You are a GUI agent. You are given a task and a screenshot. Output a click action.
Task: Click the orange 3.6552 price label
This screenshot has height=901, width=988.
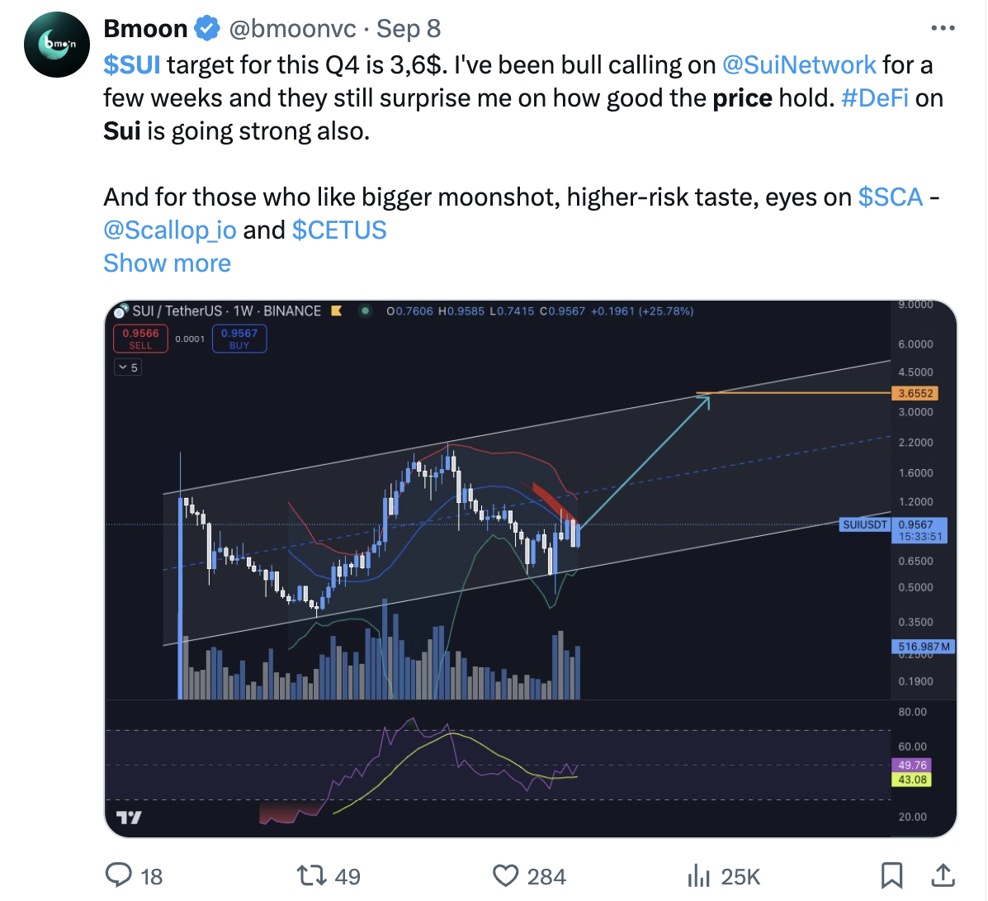tap(915, 394)
